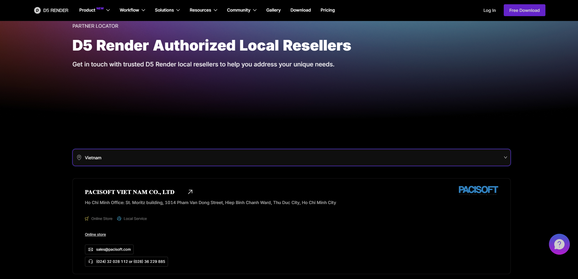Click the Pacisoft phone number button
Viewport: 578px width, 279px height.
coord(126,262)
